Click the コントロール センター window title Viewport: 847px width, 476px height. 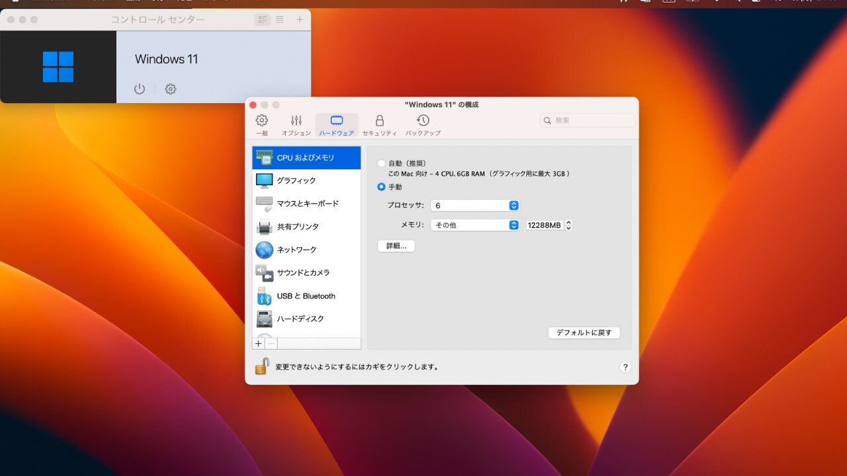pyautogui.click(x=157, y=20)
